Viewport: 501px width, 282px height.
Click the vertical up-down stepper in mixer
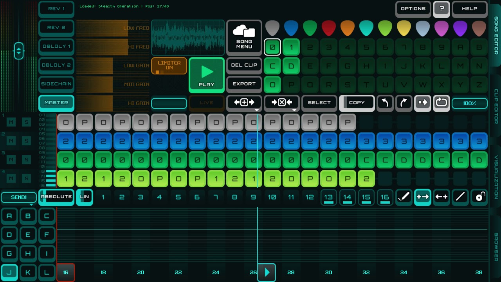(19, 51)
